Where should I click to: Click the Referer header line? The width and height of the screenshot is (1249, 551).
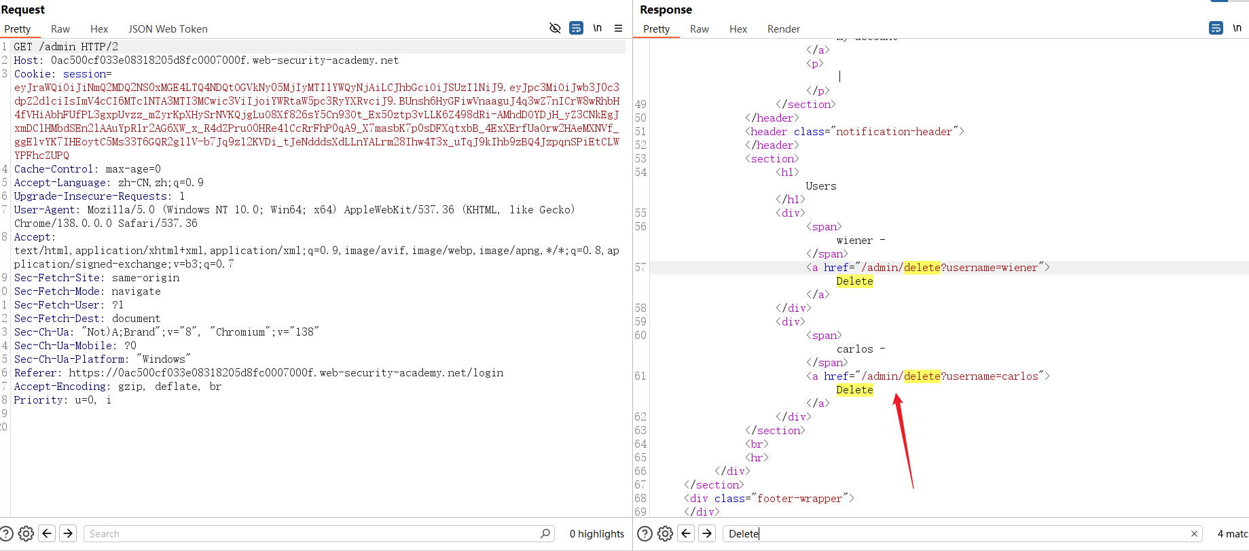coord(259,373)
